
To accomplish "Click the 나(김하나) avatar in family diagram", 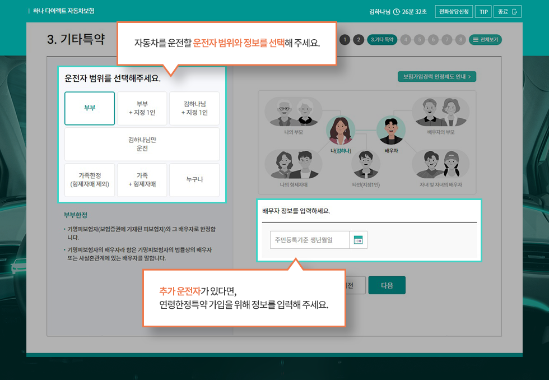I will [x=341, y=132].
